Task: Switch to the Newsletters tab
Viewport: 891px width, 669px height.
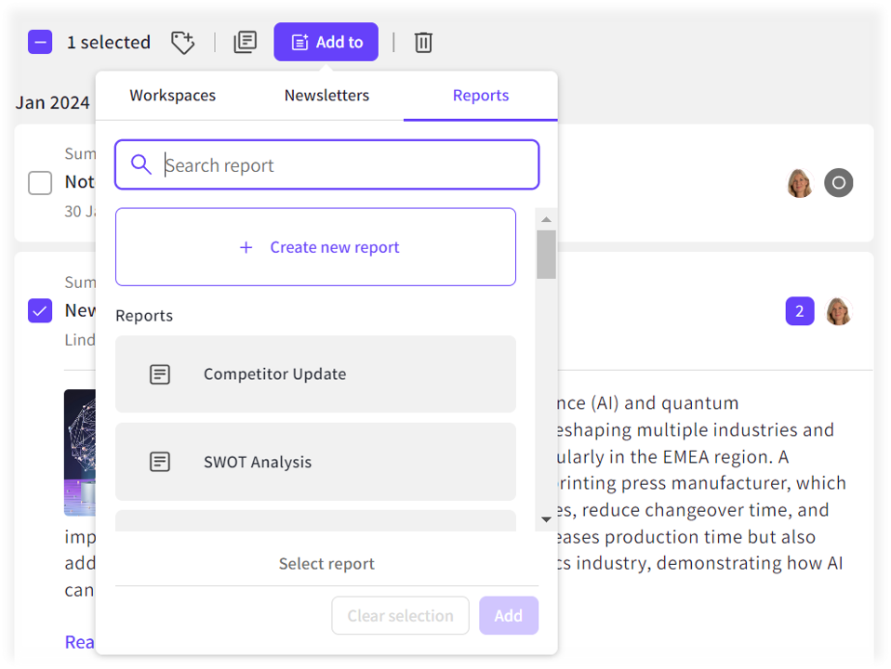Action: point(326,95)
